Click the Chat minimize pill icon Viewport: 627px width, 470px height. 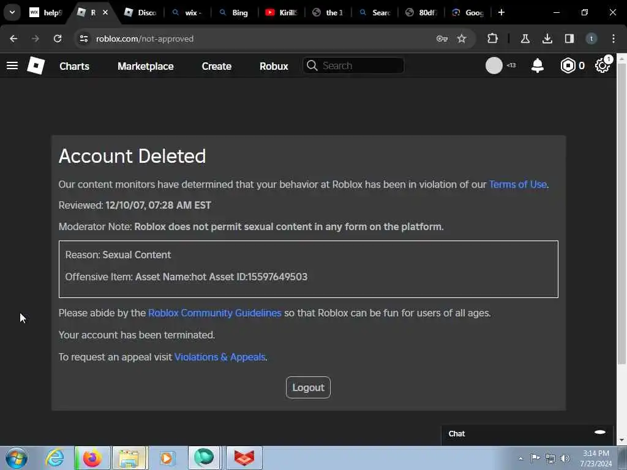(600, 432)
